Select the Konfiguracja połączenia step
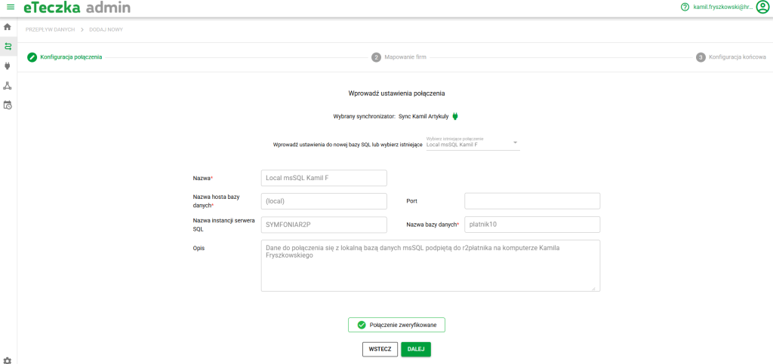Image resolution: width=773 pixels, height=364 pixels. 65,57
